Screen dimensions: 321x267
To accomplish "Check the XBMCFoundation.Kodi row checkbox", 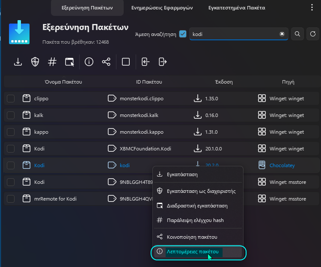I will click(11, 149).
